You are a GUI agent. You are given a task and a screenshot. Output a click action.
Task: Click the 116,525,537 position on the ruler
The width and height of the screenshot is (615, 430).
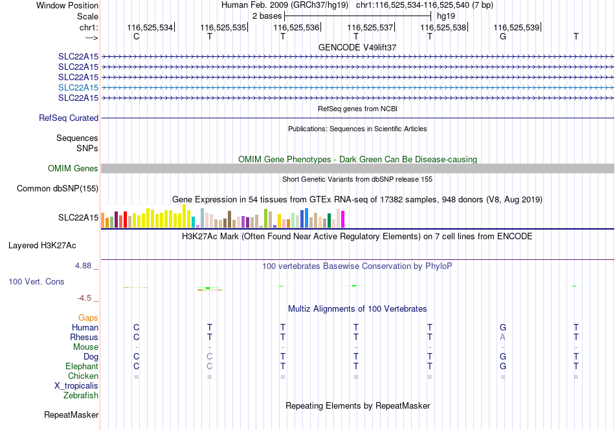(370, 27)
